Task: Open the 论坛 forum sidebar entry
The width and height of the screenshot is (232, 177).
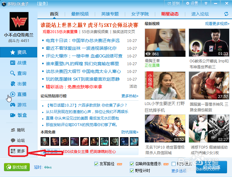Action: tap(18, 140)
